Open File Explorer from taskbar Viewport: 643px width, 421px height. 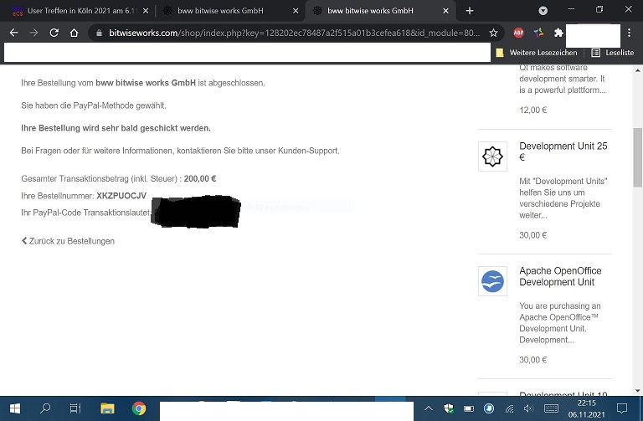pyautogui.click(x=107, y=408)
